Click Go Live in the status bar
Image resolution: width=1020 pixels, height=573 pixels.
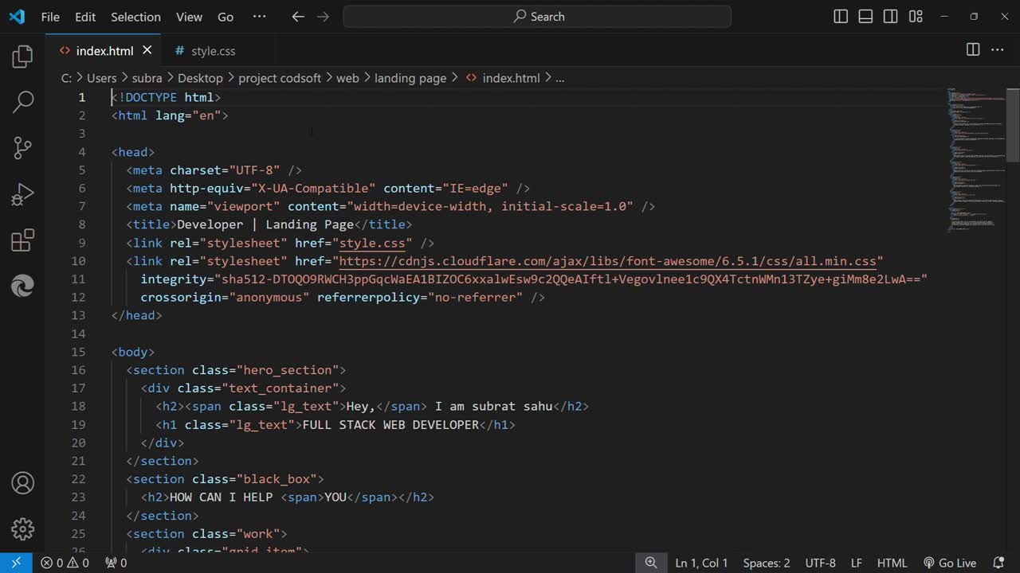pyautogui.click(x=949, y=563)
